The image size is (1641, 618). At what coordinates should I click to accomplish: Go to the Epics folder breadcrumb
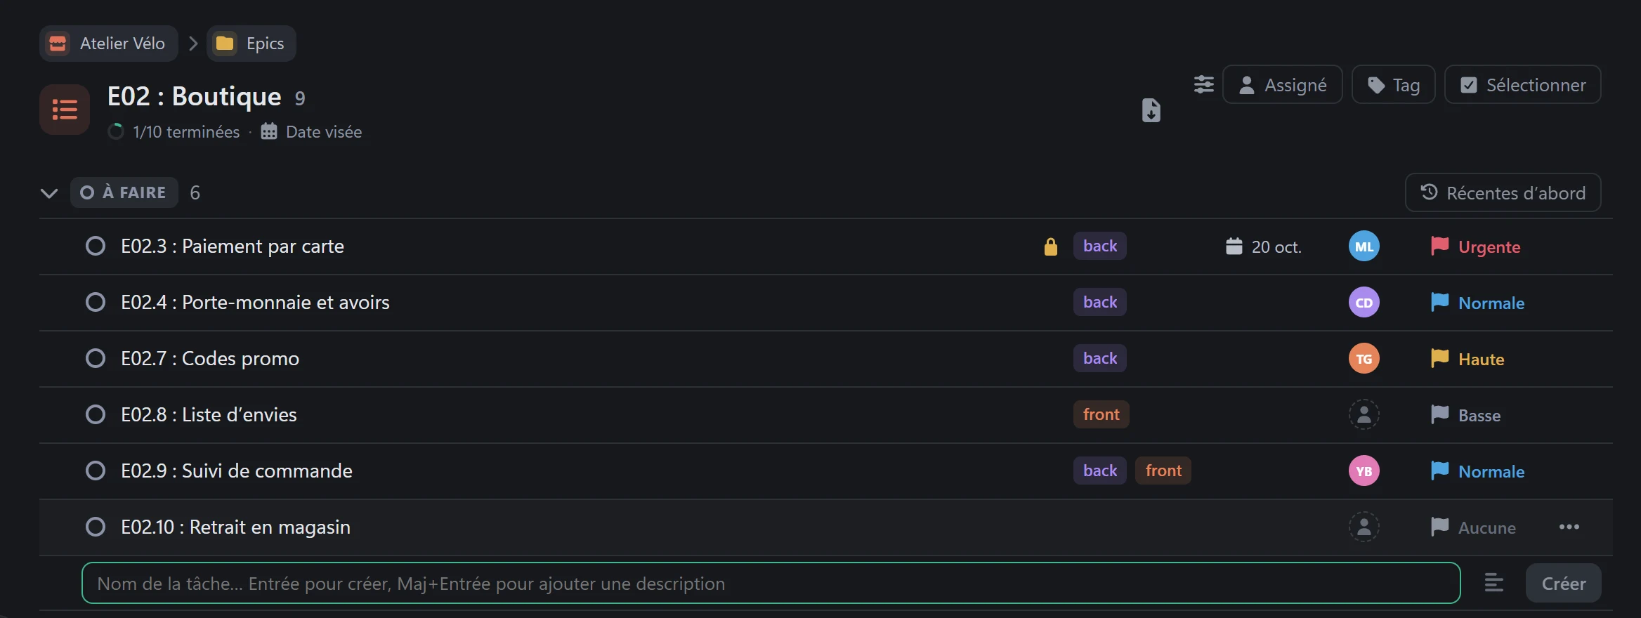(x=251, y=44)
